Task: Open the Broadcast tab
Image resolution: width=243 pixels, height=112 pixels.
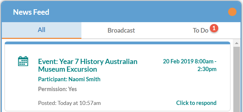Action: coord(121,30)
